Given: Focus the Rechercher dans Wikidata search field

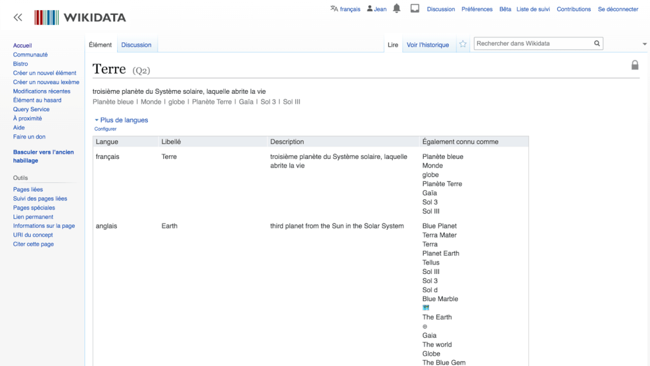Looking at the screenshot, I should point(532,44).
